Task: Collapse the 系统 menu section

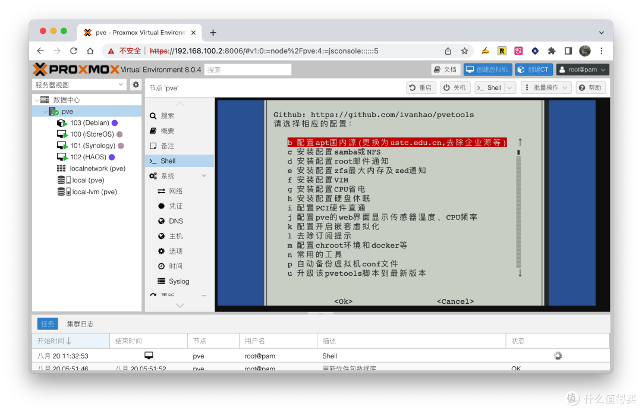Action: coord(204,176)
